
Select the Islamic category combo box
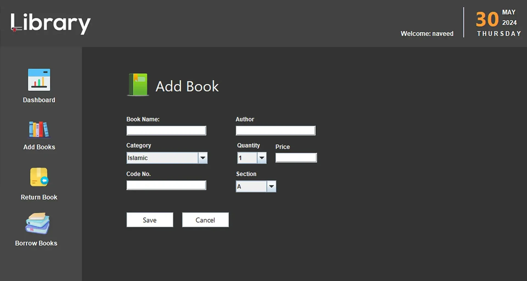162,158
